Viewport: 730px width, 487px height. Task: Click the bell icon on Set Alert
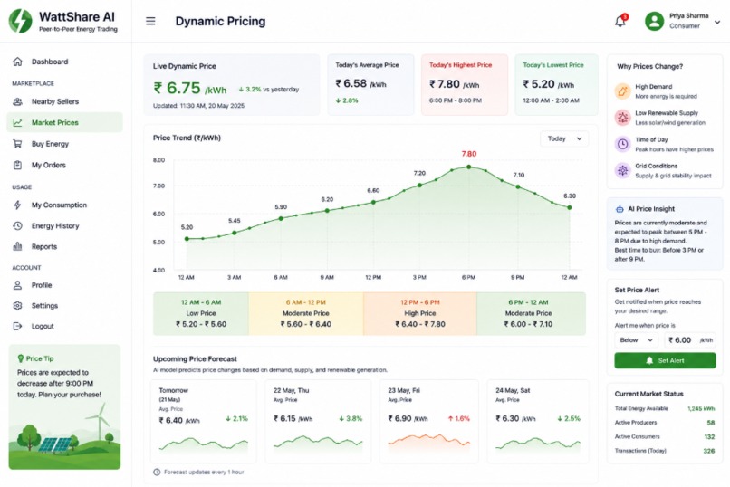tap(649, 360)
